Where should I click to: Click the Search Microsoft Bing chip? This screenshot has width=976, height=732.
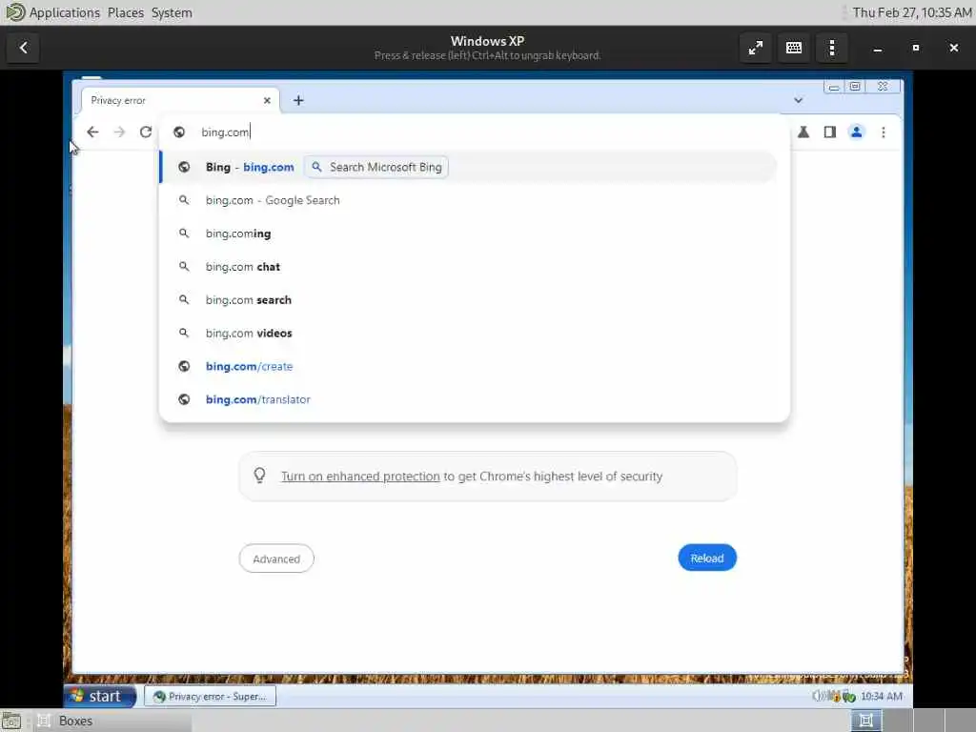tap(376, 167)
